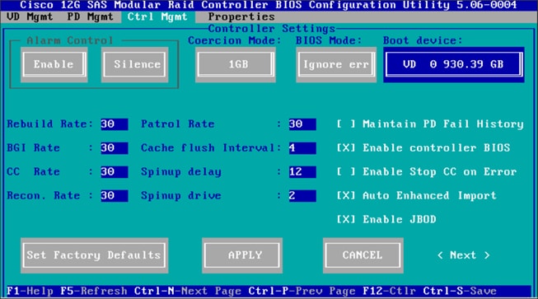The image size is (538, 299).
Task: Switch to the VD Mgmt tab
Action: pyautogui.click(x=30, y=16)
